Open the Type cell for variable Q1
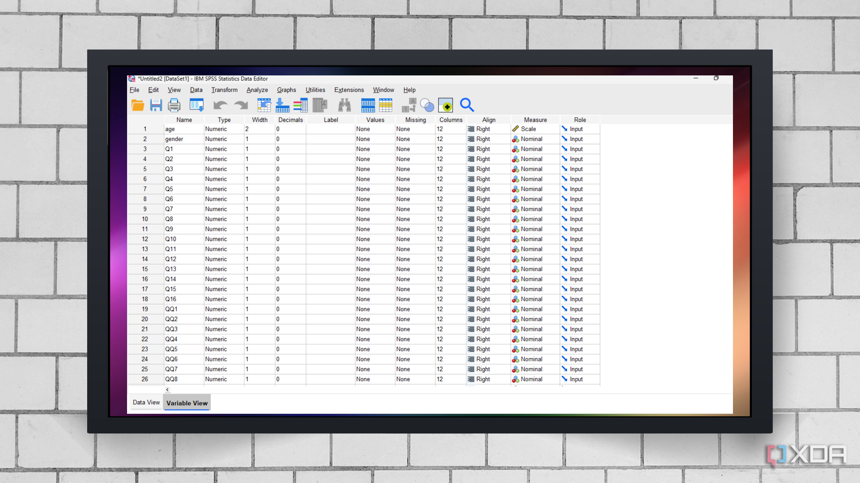860x483 pixels. tap(224, 149)
